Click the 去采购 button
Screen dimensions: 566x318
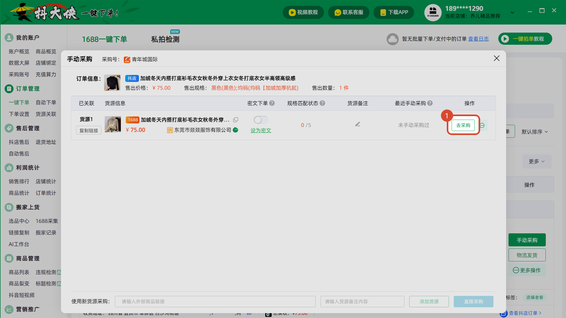(x=463, y=125)
